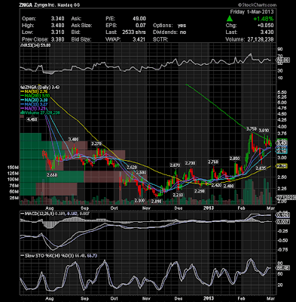
Task: Click the 3.690 peak price annotation
Action: pyautogui.click(x=264, y=131)
